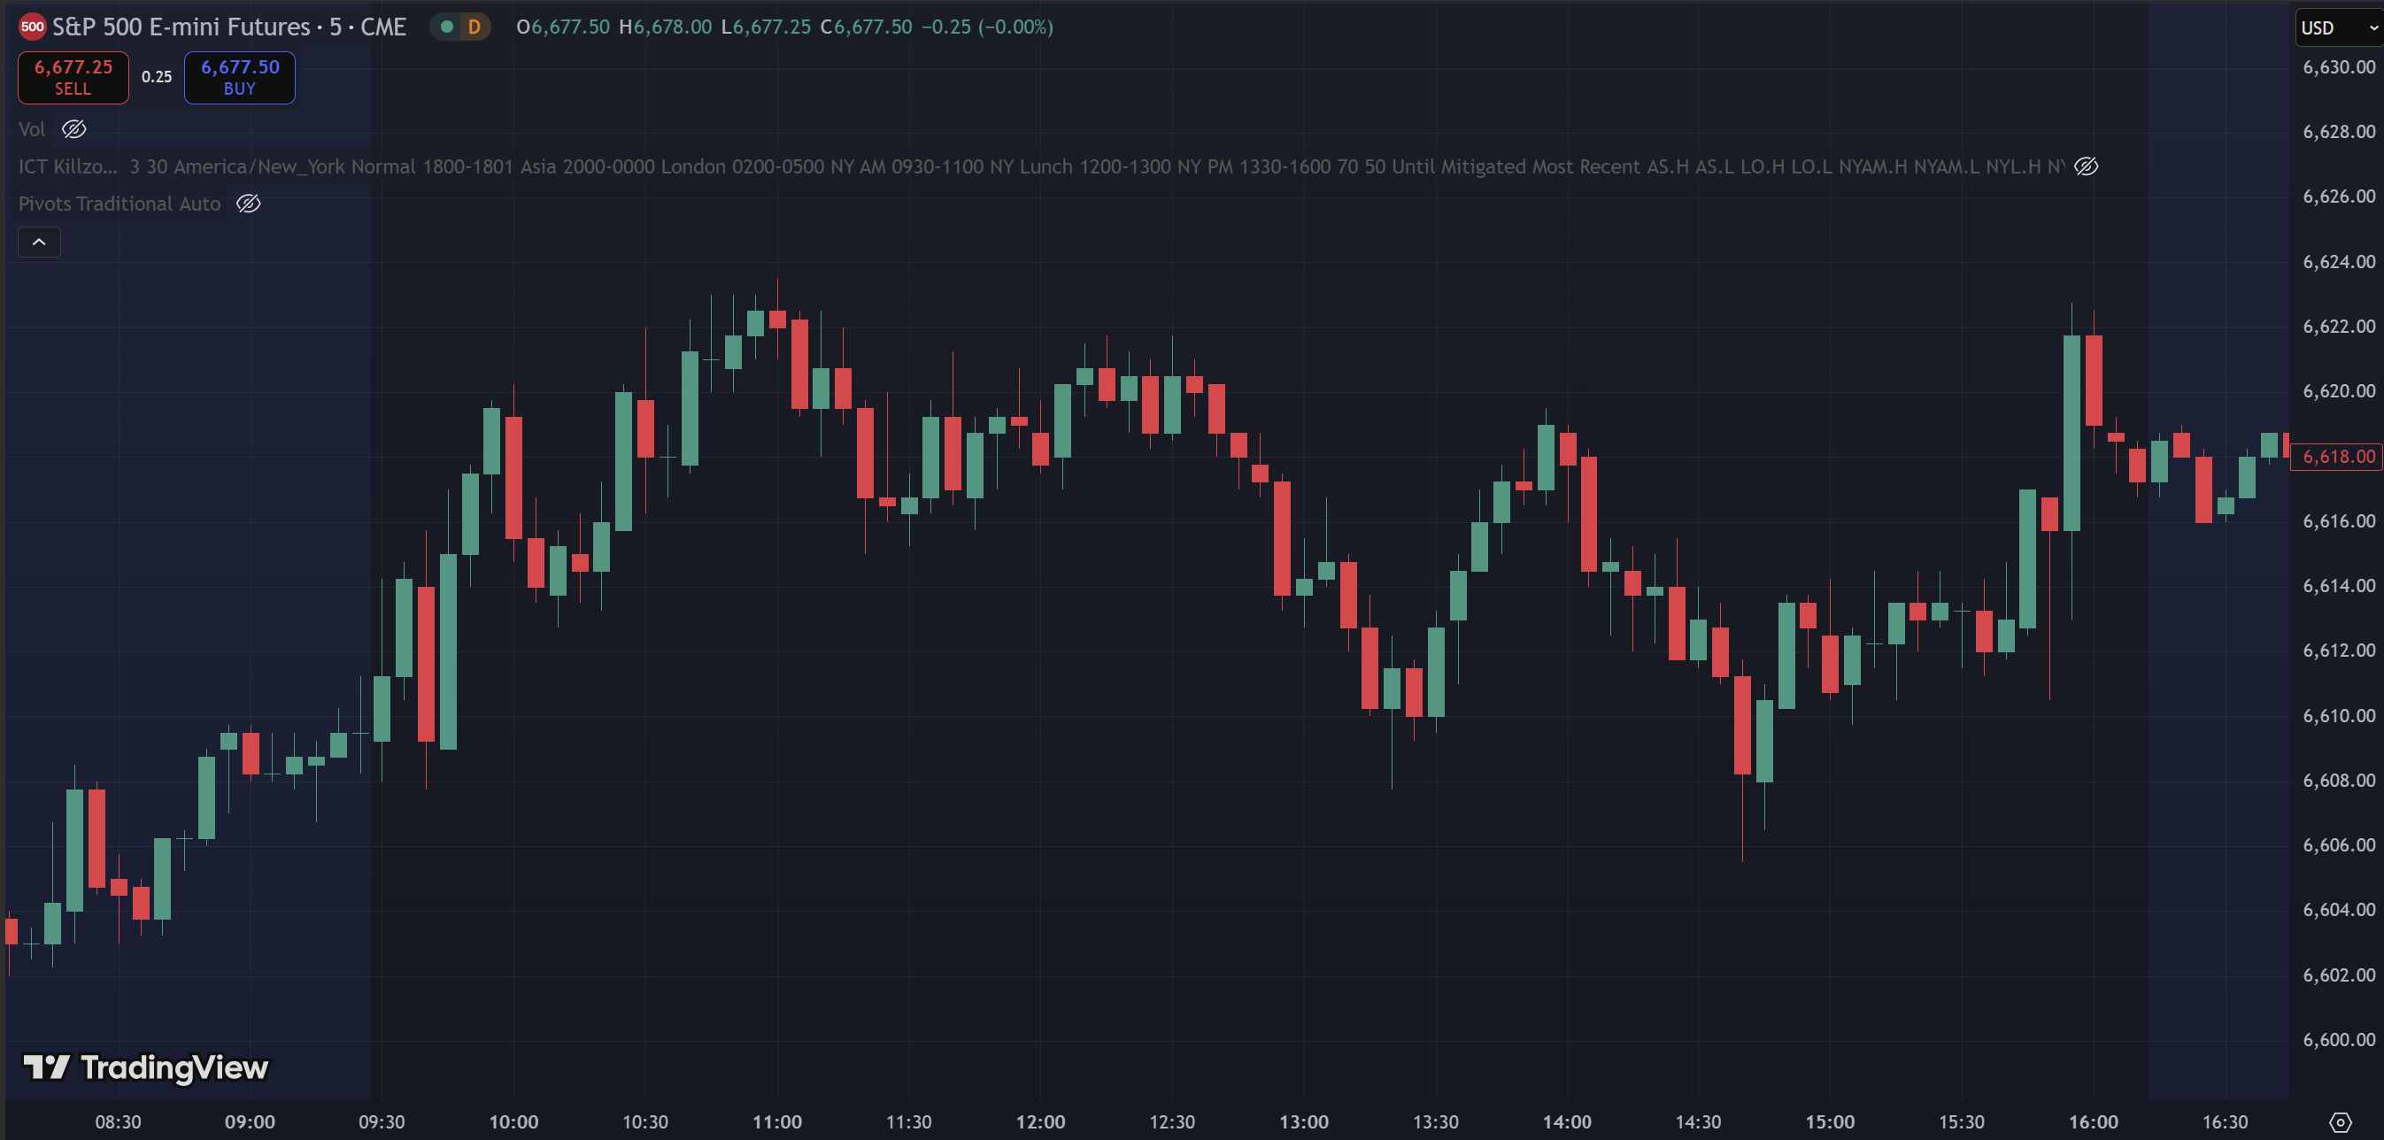Click the red 6,618.00 price label
This screenshot has width=2384, height=1140.
pos(2338,457)
